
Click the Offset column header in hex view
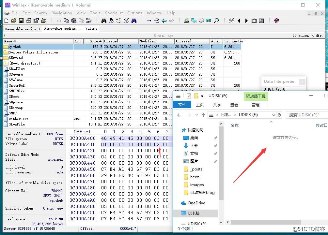(x=83, y=132)
